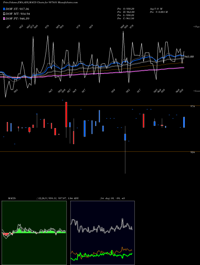The height and width of the screenshot is (265, 200).
Task: Select the 'DOW ST: 957.56' legend text
Action: coord(17,9)
